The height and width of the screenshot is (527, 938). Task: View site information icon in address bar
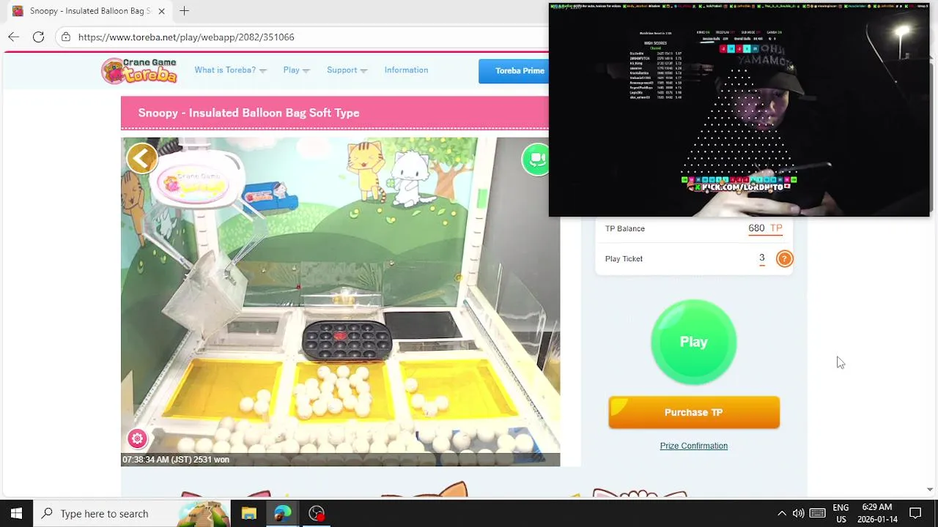tap(66, 37)
